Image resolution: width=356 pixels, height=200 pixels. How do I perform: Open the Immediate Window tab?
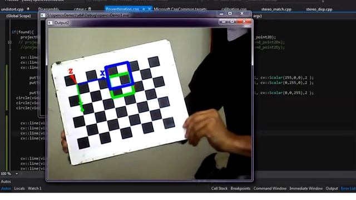coord(306,188)
